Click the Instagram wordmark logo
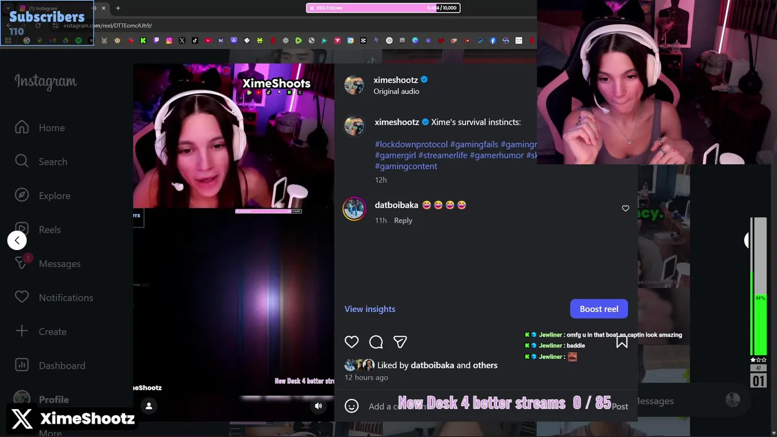The image size is (777, 437). coord(46,81)
